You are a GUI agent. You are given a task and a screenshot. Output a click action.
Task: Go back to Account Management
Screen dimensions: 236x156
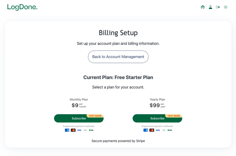(x=118, y=57)
